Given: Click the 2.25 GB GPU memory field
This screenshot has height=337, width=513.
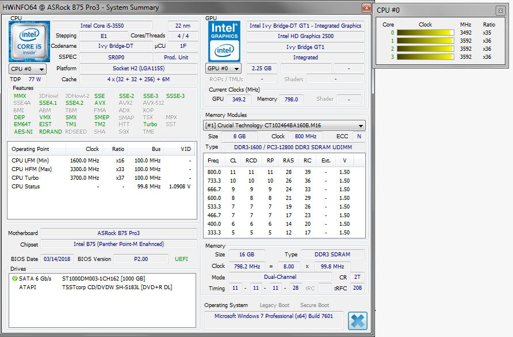Looking at the screenshot, I should point(262,68).
